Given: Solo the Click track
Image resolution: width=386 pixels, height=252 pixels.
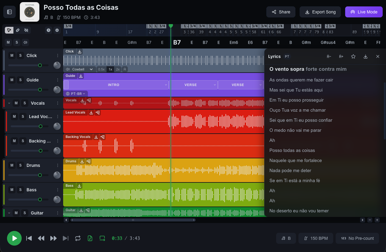Looking at the screenshot, I should click(x=20, y=56).
